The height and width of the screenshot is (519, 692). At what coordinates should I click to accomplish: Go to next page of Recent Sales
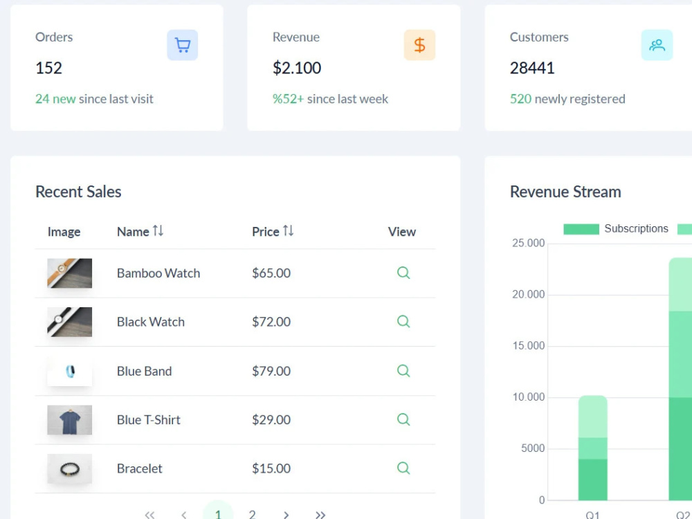[286, 515]
